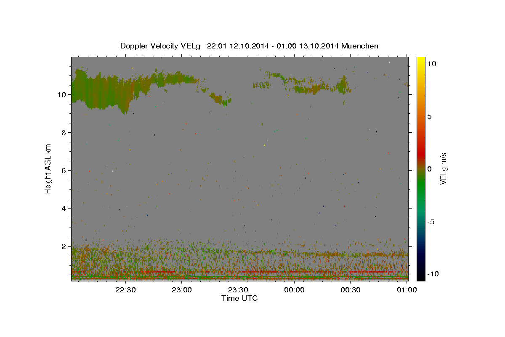The image size is (505, 337).
Task: Select the 23:00 time tick label
Action: coord(182,290)
